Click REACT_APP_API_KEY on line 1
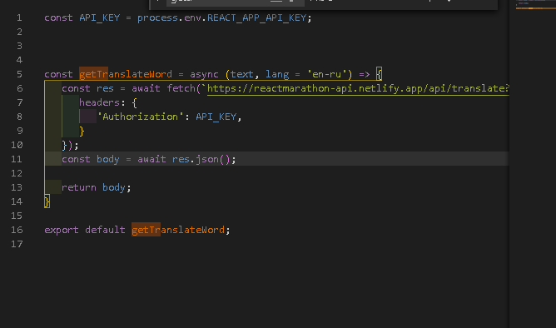The image size is (556, 328). click(x=256, y=17)
